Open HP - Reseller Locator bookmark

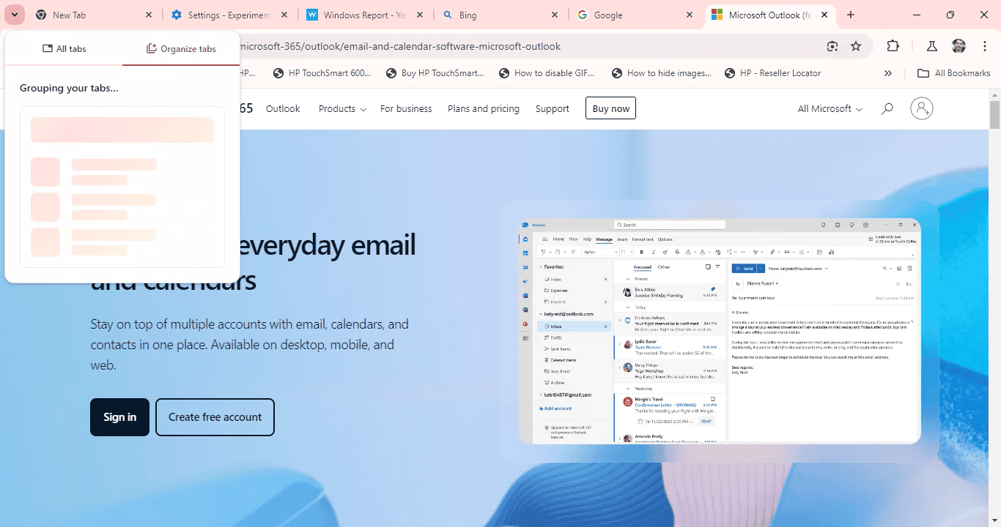point(772,73)
